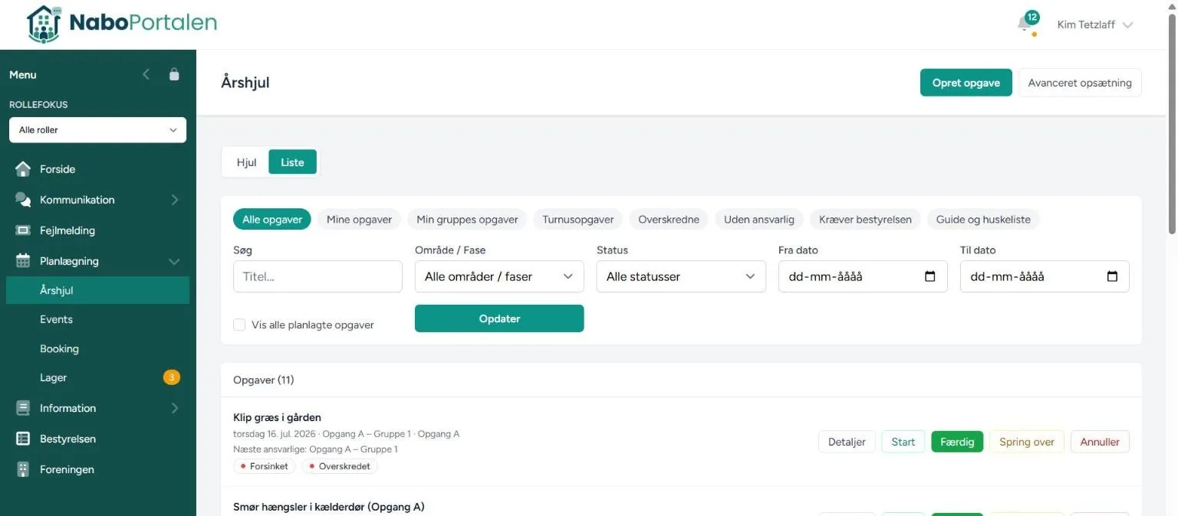Image resolution: width=1178 pixels, height=516 pixels.
Task: Open the Status dropdown
Action: [681, 276]
